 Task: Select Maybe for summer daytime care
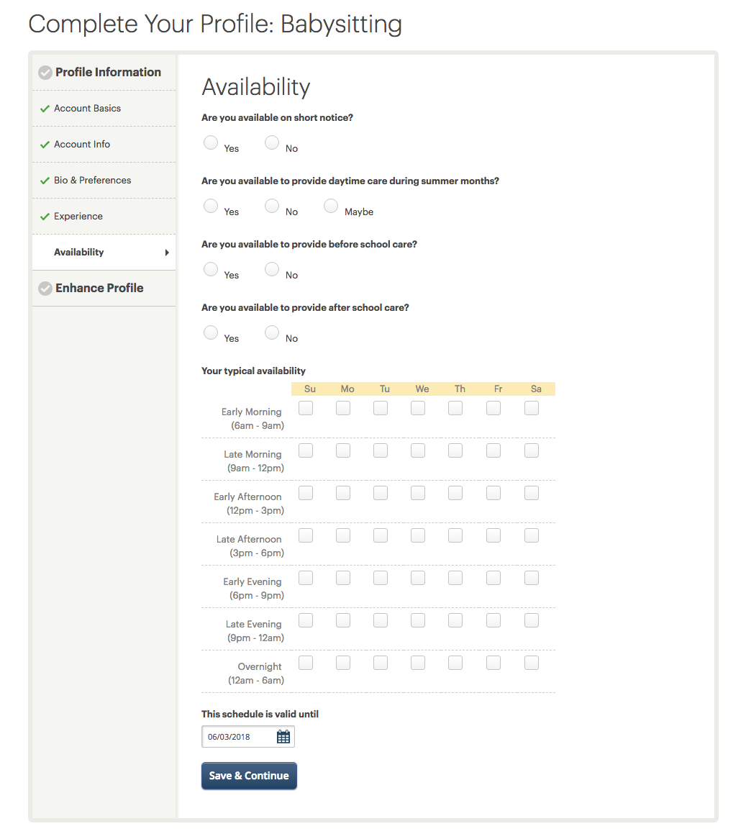pyautogui.click(x=331, y=206)
